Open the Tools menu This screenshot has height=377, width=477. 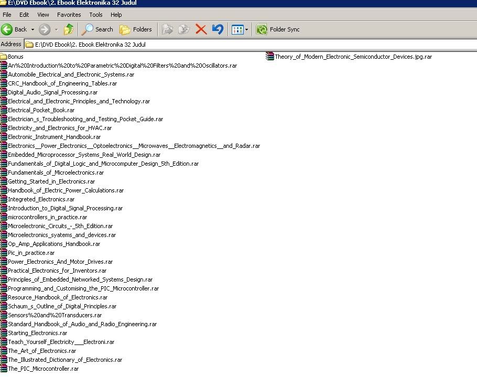click(96, 15)
